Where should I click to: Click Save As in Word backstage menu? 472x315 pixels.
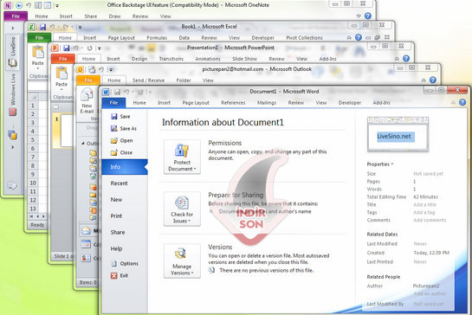click(x=124, y=128)
